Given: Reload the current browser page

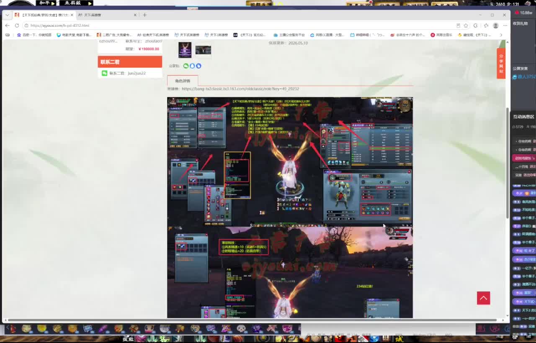Looking at the screenshot, I should point(17,26).
